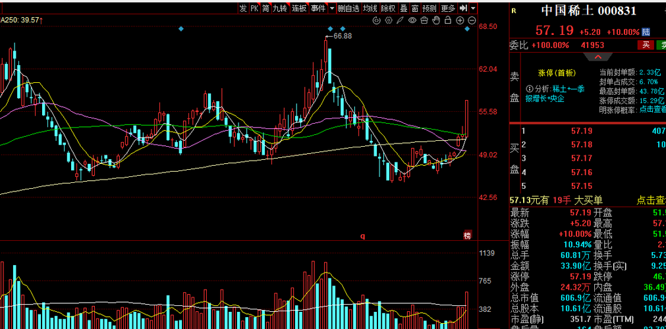Zoom out with minus icon
The width and height of the screenshot is (666, 329).
point(472,20)
